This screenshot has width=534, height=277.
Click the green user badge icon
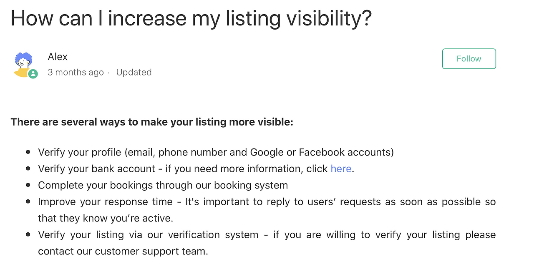point(33,74)
